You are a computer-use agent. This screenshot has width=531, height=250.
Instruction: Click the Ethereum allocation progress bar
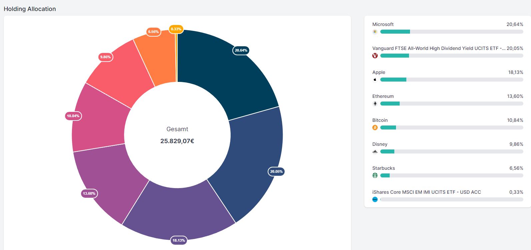[x=452, y=104]
